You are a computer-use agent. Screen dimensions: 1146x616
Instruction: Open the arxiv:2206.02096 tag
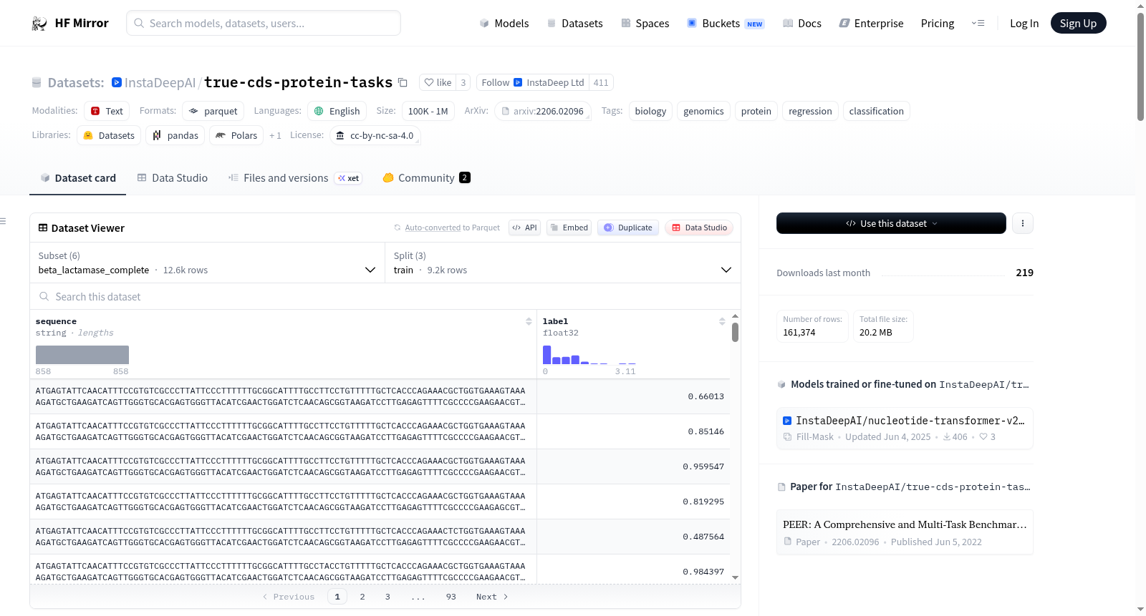click(542, 112)
